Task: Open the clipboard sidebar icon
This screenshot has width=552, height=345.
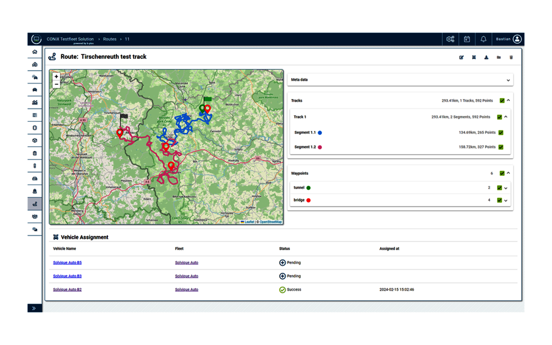Action: (x=34, y=153)
